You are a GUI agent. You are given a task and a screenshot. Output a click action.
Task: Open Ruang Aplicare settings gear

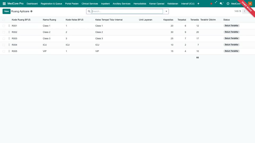31,11
